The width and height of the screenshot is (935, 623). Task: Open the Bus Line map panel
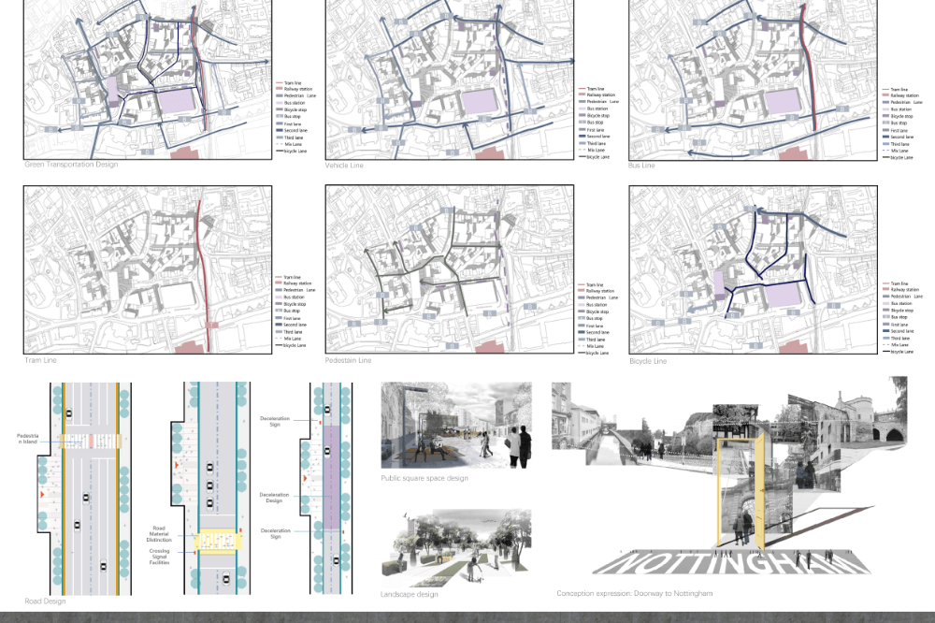click(x=754, y=80)
